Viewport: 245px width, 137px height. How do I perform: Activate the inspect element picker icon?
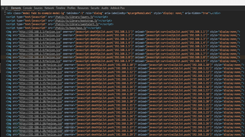coord(3,8)
